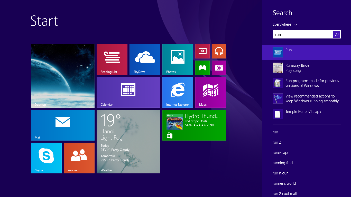The height and width of the screenshot is (197, 351).
Task: Choose the 'run 2 cool math' suggestion
Action: click(285, 194)
